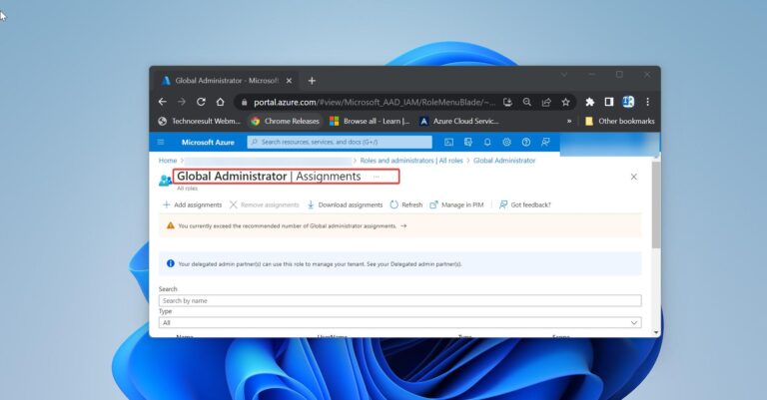Close the Global Administrator blade

coord(634,177)
